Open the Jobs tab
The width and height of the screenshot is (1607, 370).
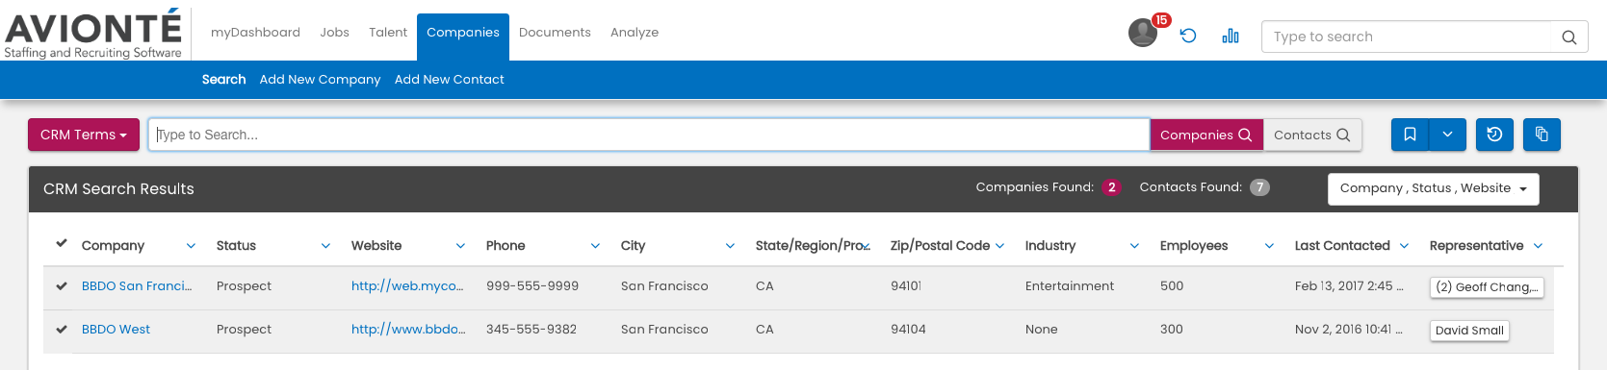pos(334,33)
